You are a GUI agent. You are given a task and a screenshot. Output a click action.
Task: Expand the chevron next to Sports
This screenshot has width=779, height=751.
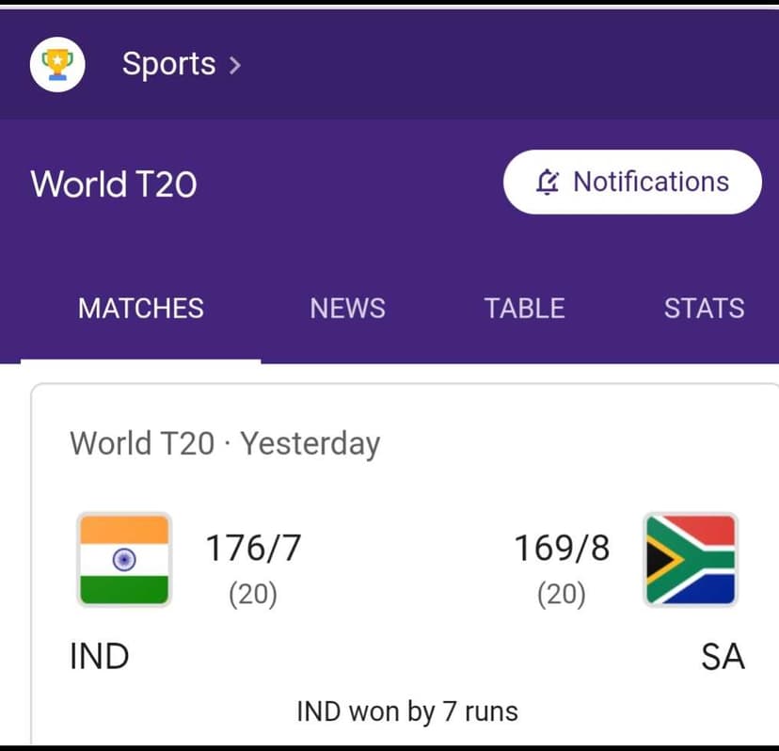pos(234,65)
